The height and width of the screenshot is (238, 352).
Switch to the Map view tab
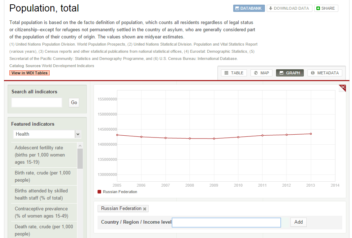coord(261,73)
